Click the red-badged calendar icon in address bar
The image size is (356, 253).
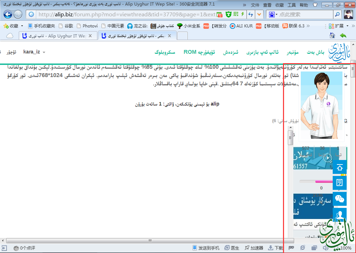pos(219,15)
